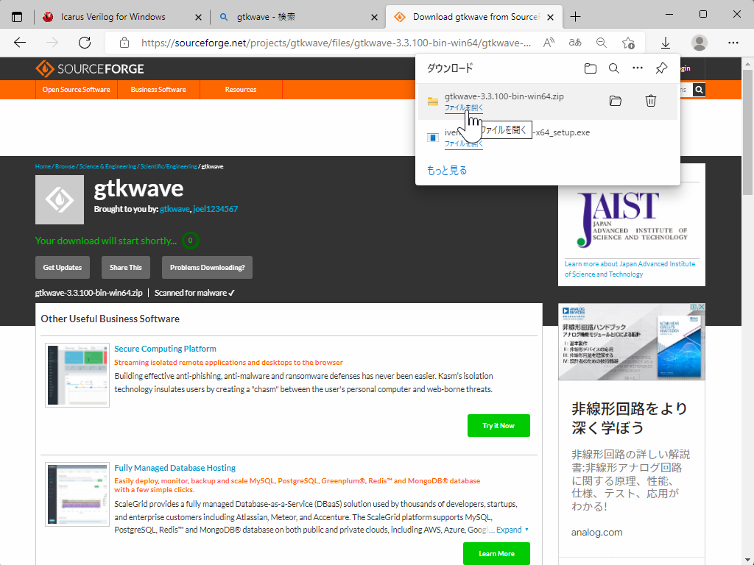Delete the gtkwave zip download
Screen dimensions: 754x565
tap(651, 101)
